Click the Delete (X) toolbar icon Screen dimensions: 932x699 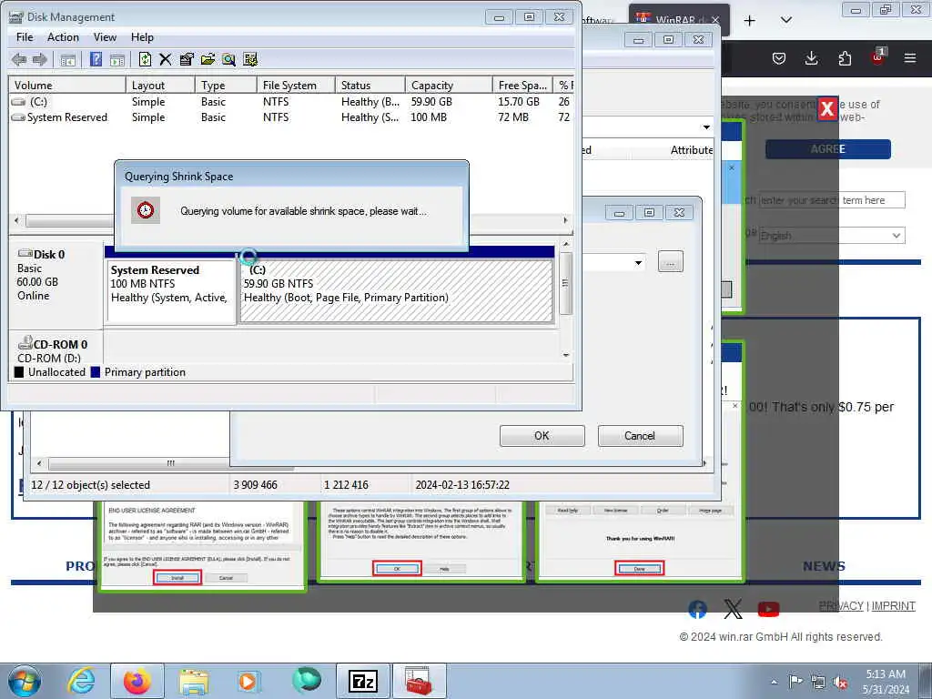click(x=166, y=59)
